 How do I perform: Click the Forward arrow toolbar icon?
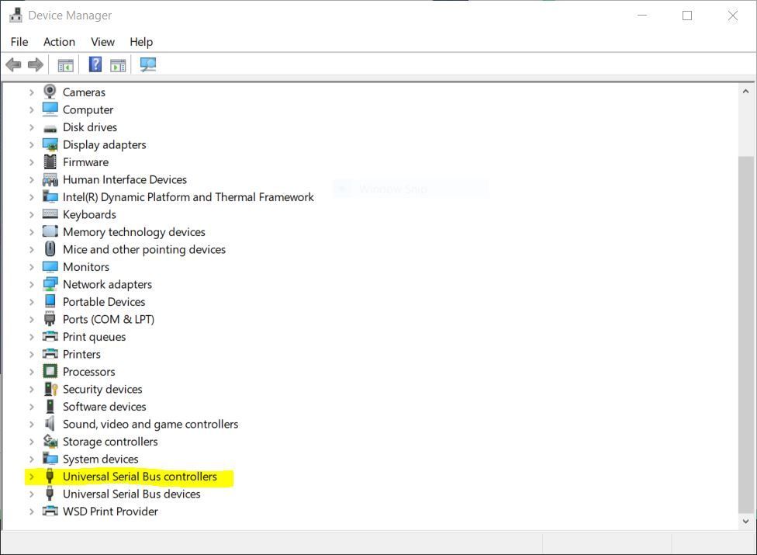coord(35,64)
